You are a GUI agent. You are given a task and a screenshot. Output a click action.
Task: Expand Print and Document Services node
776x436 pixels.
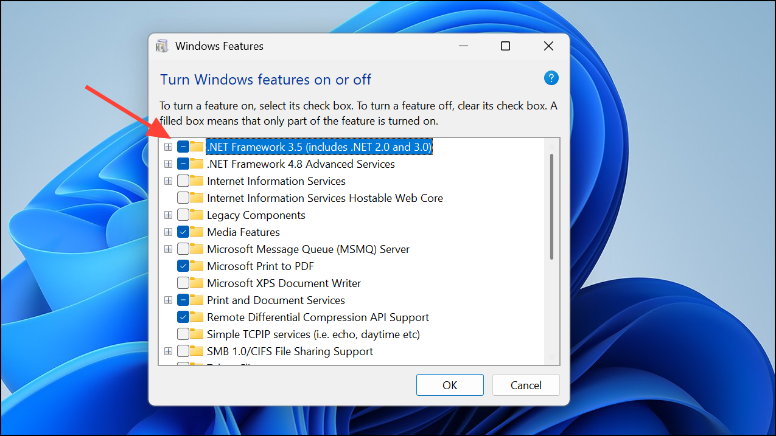[169, 300]
